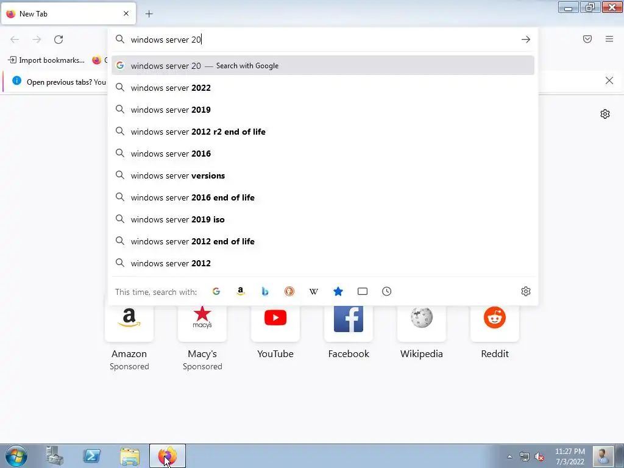Open the Windows Start menu
624x468 pixels.
pyautogui.click(x=16, y=456)
